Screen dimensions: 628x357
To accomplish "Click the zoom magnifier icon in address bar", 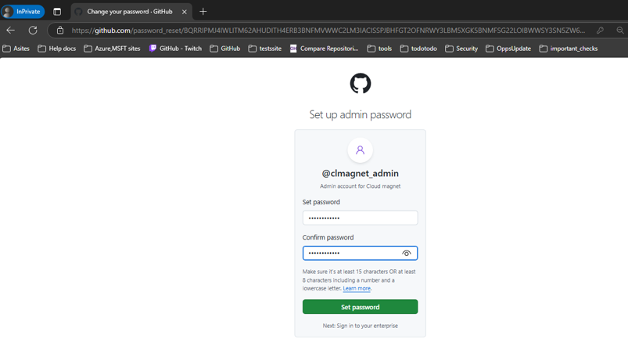I will tap(620, 30).
